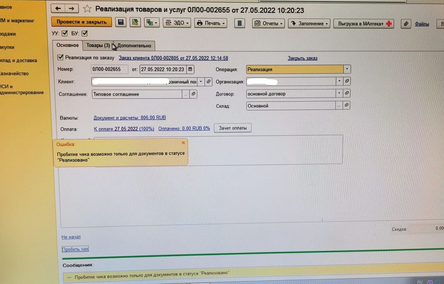Image resolution: width=444 pixels, height=284 pixels.
Task: Open Склад record with its open icon
Action: pos(347,105)
